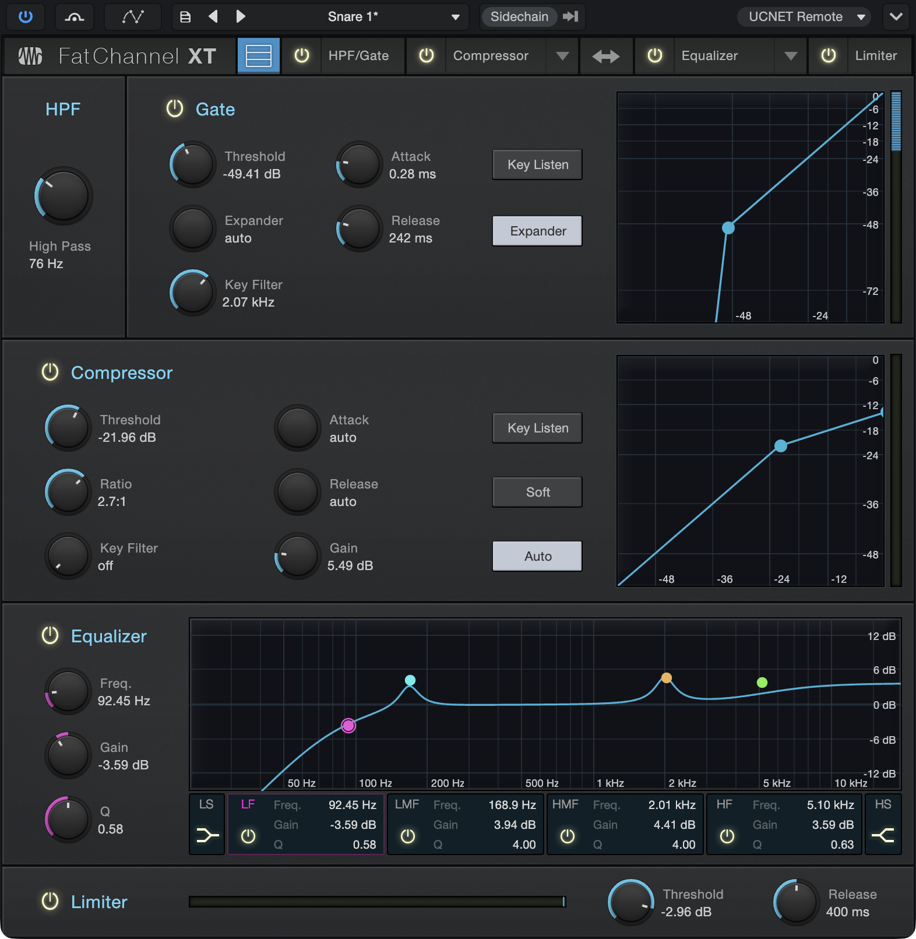Toggle the HF band power button
The width and height of the screenshot is (916, 939).
[727, 836]
